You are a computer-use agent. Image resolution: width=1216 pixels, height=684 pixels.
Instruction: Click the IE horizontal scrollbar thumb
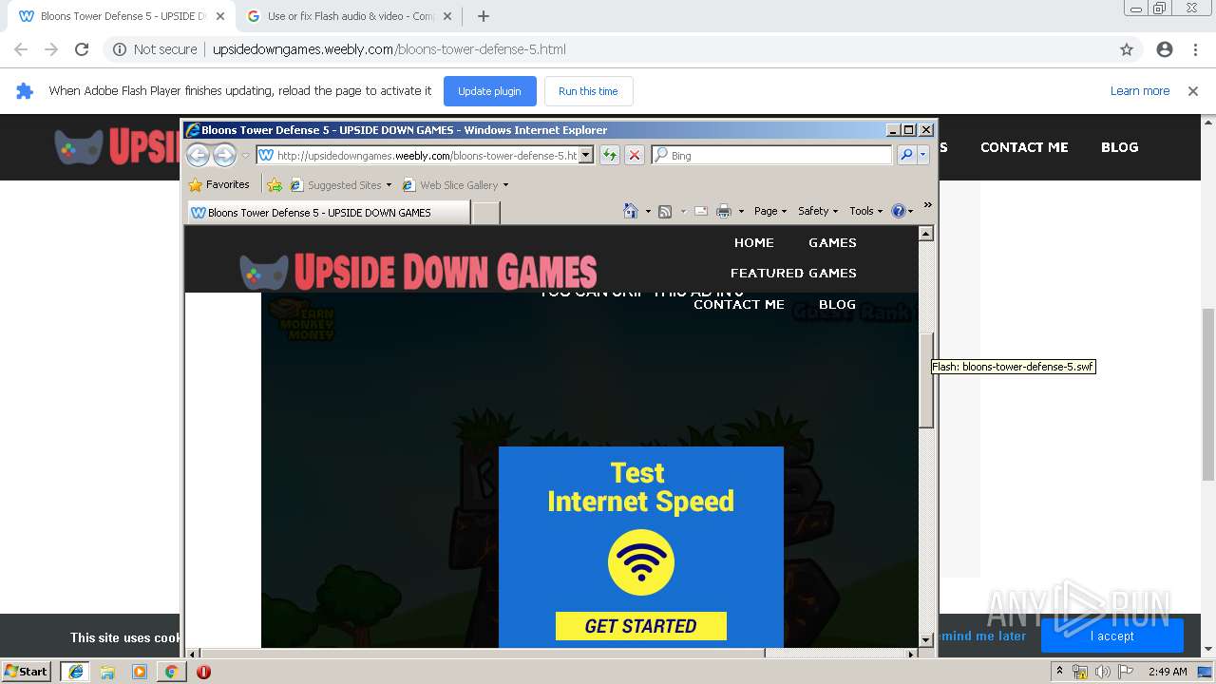483,654
